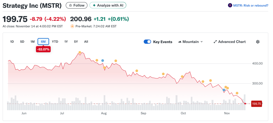Click the sparkle icon in Analyze with AI
The height and width of the screenshot is (123, 273).
[x=94, y=5]
